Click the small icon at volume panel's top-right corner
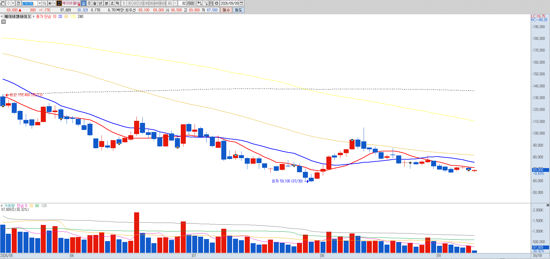550x259 pixels. (x=548, y=205)
